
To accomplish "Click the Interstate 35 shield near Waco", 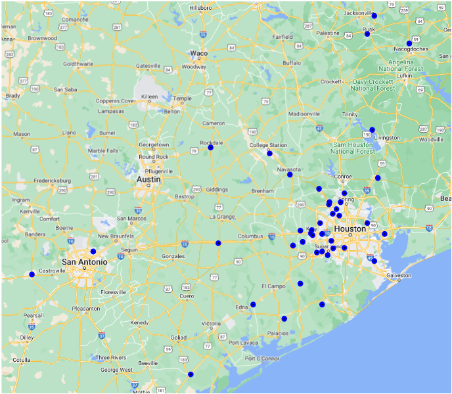I will pos(203,34).
